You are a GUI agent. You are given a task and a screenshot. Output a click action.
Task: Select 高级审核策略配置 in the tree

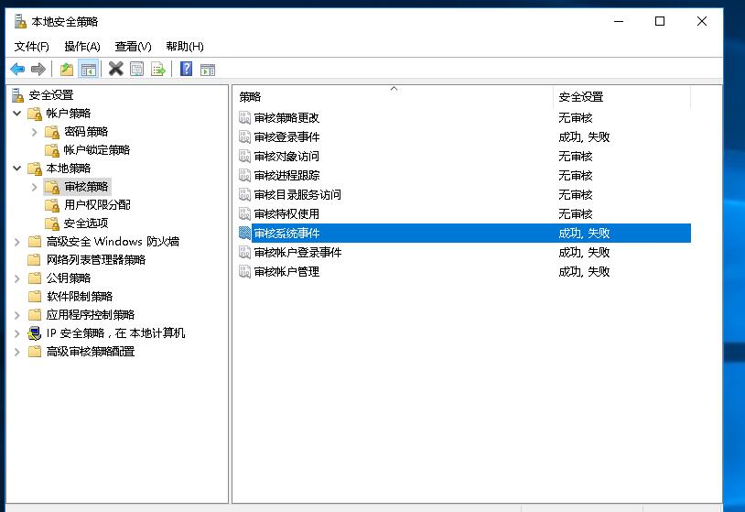[x=91, y=352]
